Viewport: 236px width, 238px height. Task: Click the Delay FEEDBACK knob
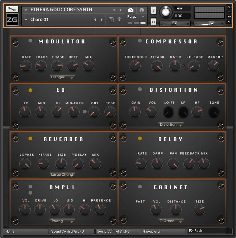point(189,163)
